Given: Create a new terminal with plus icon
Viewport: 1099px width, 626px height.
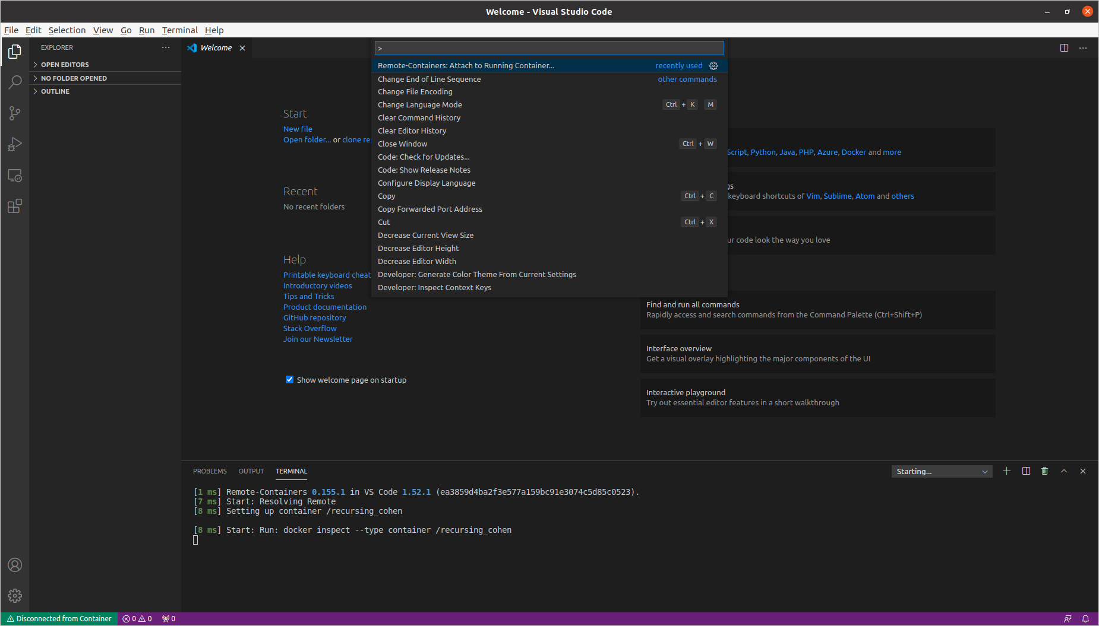Looking at the screenshot, I should click(1006, 471).
